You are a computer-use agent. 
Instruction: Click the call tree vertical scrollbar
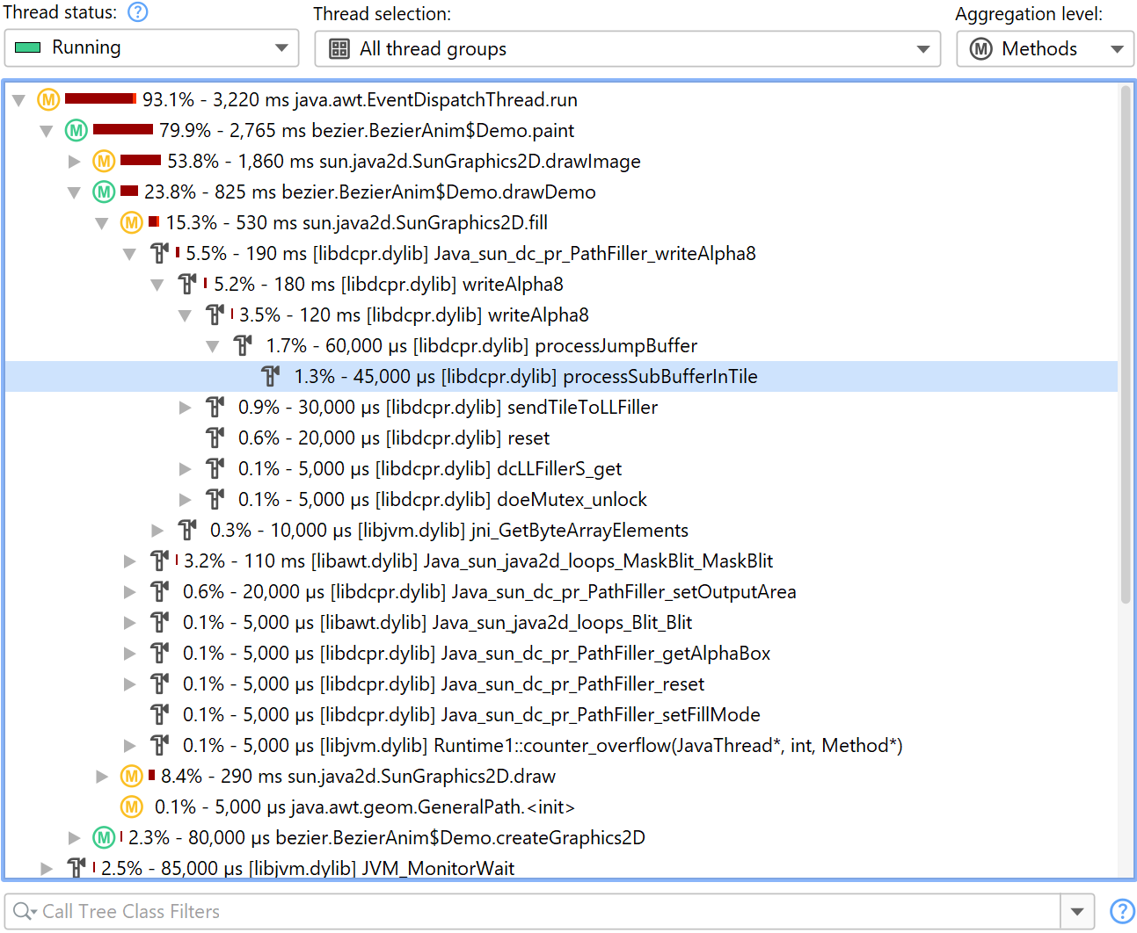point(1126,351)
